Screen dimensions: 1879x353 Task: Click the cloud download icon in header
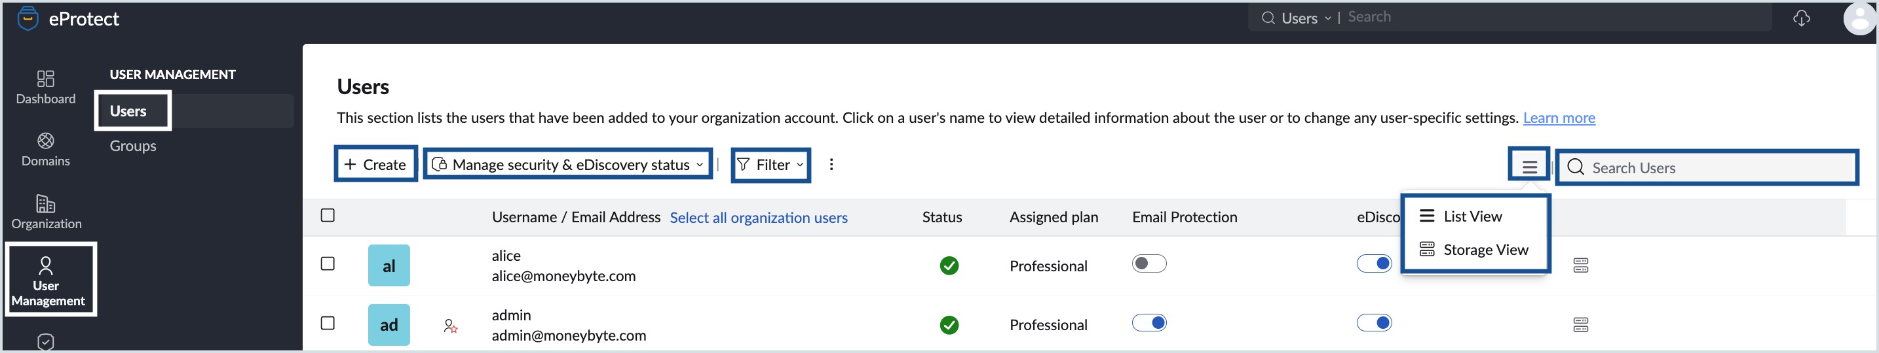1802,18
